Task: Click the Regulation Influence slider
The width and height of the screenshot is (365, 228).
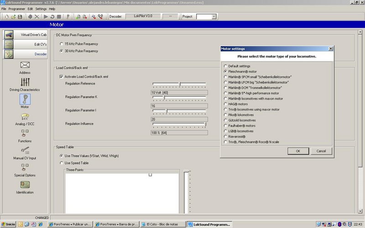Action: pyautogui.click(x=179, y=124)
